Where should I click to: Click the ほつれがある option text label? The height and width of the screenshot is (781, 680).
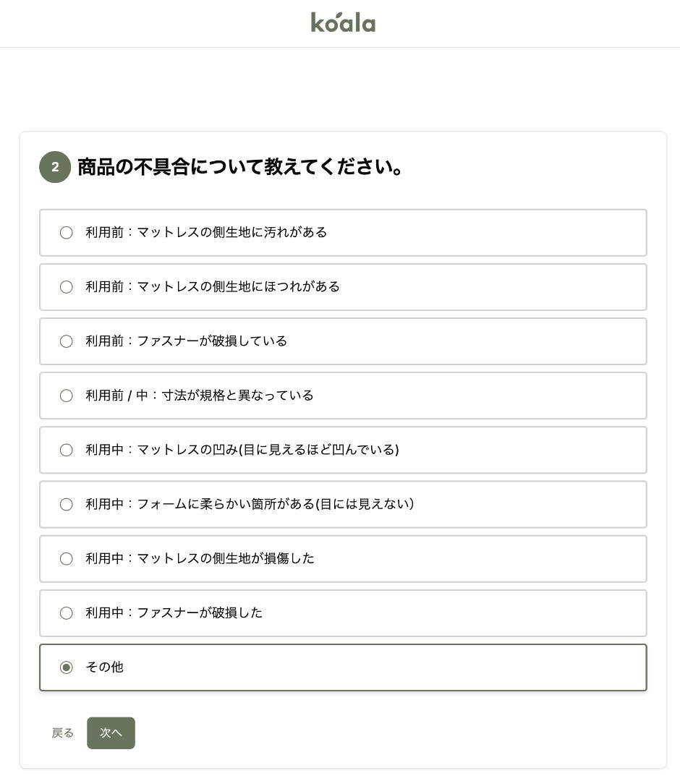pyautogui.click(x=212, y=286)
